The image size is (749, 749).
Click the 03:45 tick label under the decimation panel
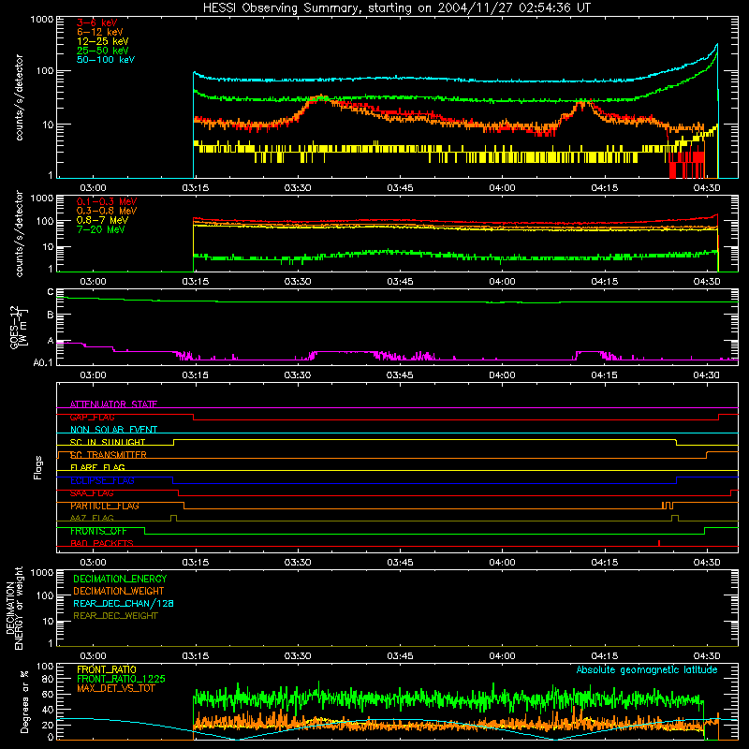click(400, 656)
